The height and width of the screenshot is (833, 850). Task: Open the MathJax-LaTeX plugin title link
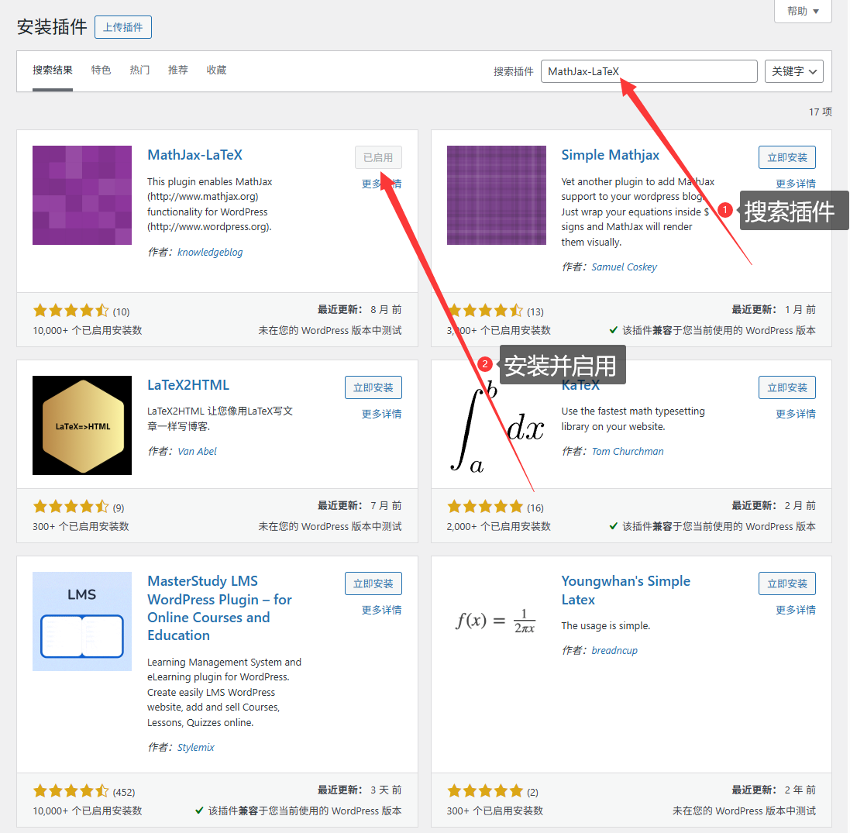[194, 155]
